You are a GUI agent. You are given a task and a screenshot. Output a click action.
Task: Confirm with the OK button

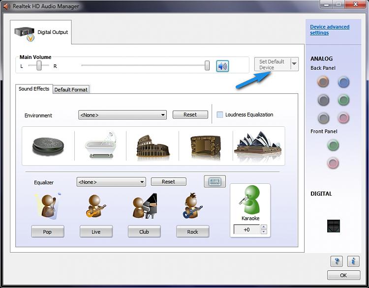pos(343,275)
